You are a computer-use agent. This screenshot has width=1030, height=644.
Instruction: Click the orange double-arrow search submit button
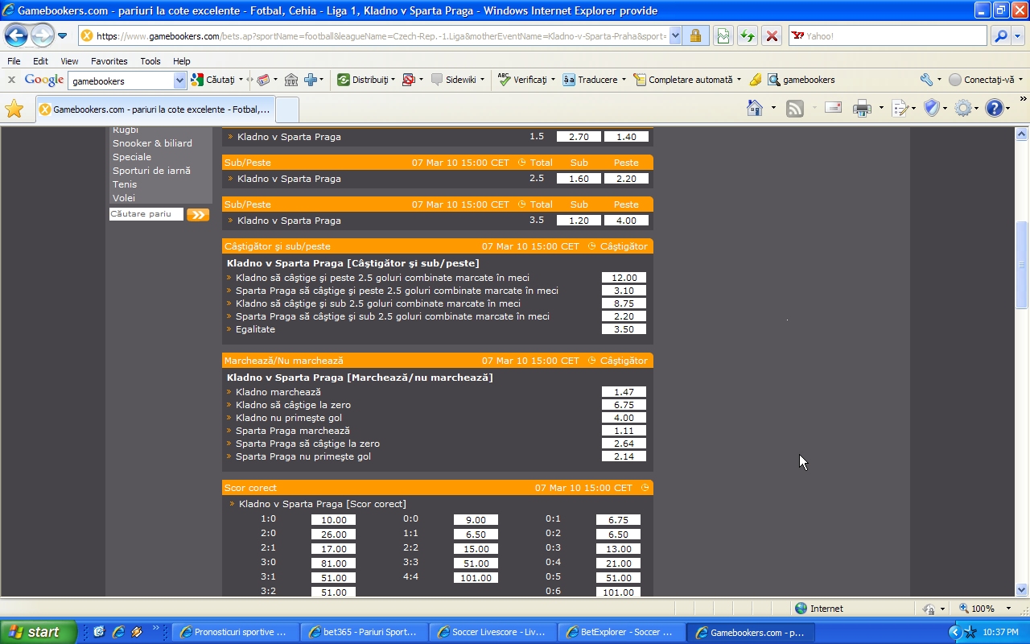[198, 214]
